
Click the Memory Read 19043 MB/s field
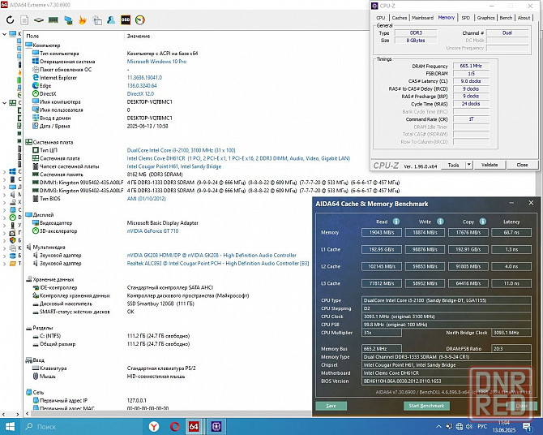(x=381, y=232)
